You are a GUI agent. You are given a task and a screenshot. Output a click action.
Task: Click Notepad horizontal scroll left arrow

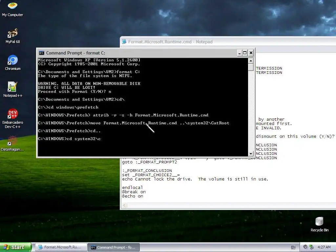click(124, 205)
